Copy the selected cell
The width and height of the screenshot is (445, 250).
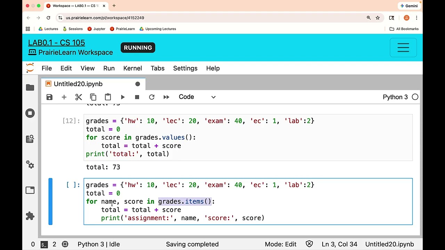[x=93, y=97]
